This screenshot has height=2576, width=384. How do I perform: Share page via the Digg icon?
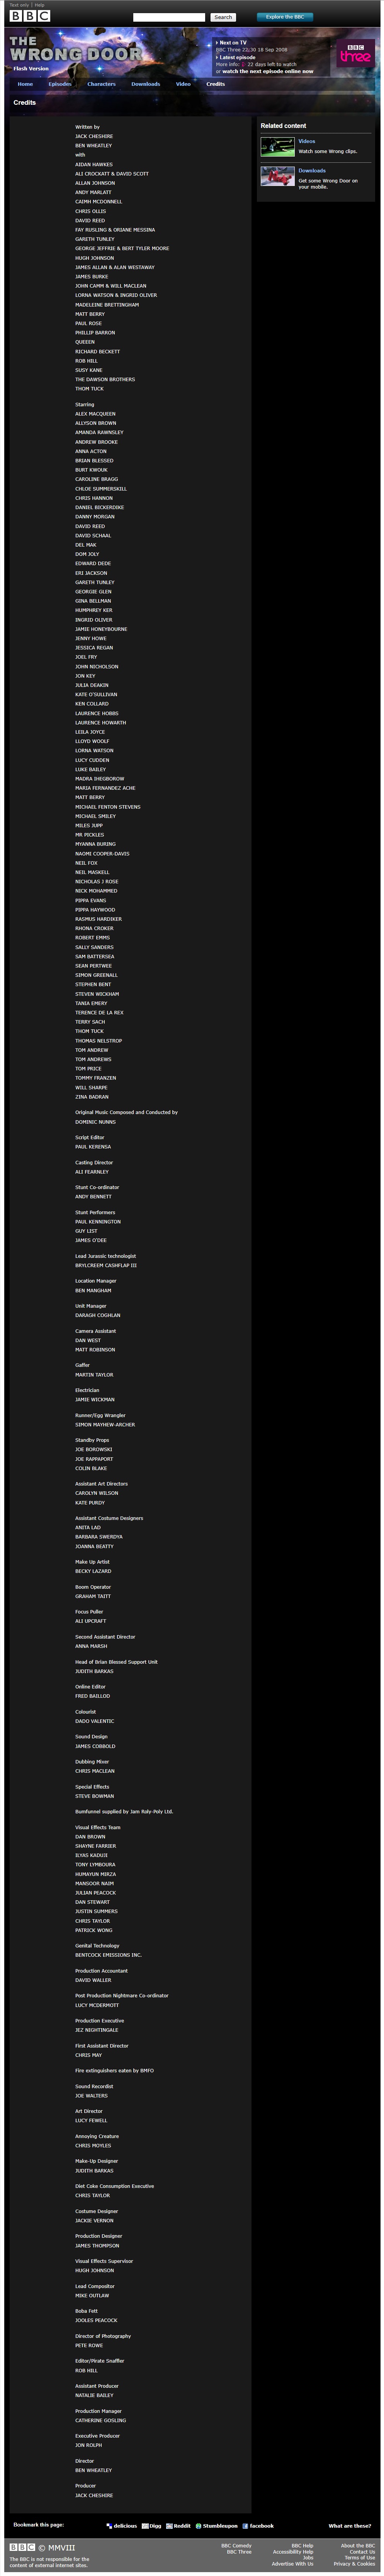click(x=145, y=2525)
